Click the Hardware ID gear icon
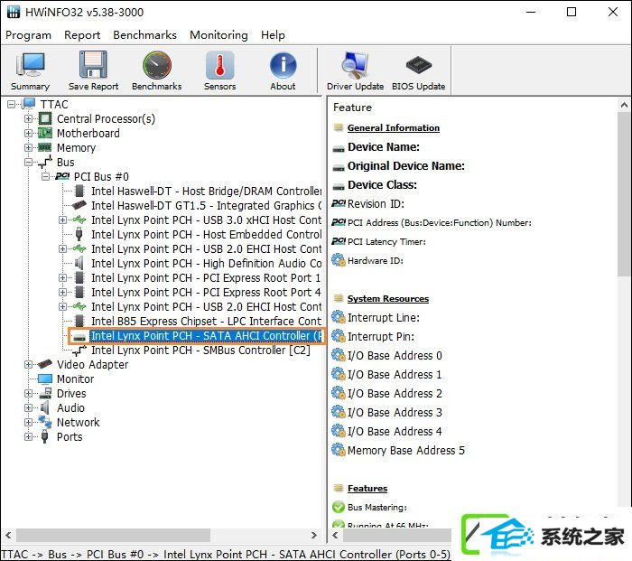632x561 pixels. click(339, 260)
